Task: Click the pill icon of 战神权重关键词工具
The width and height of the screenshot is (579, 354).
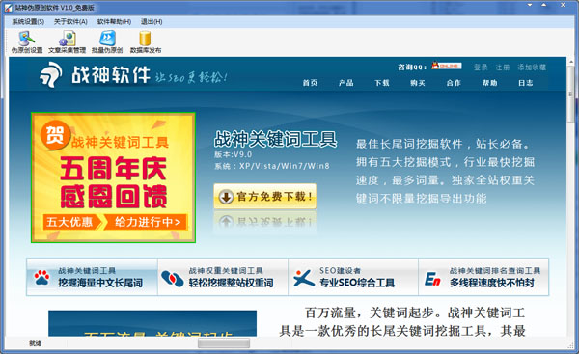Action: click(172, 279)
